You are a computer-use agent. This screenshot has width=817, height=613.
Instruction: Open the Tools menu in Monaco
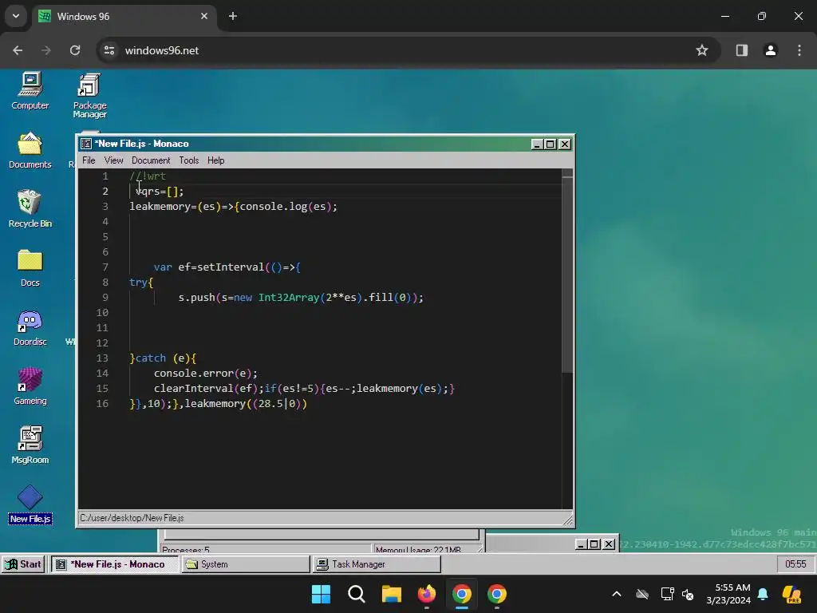[x=189, y=160]
